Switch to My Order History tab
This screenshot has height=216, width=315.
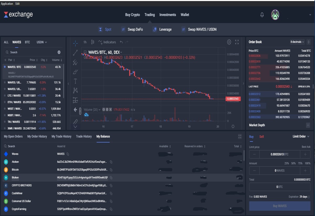(37, 136)
